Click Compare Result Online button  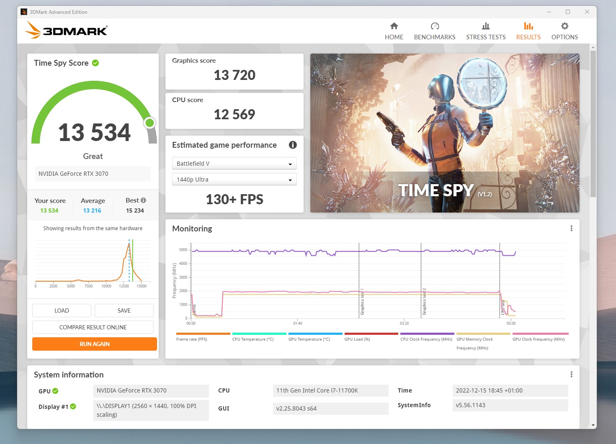click(93, 327)
